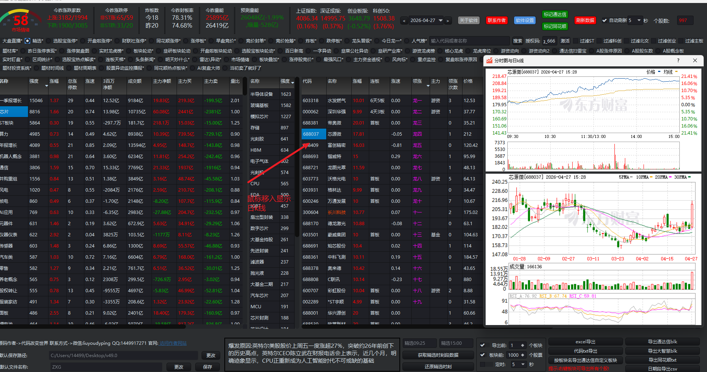Expand the 自动刷新 seconds interval dropdown
The height and width of the screenshot is (372, 707).
pos(639,21)
